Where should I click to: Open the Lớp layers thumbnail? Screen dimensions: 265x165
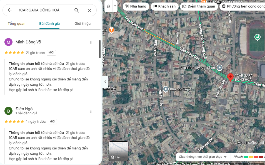tap(119, 151)
